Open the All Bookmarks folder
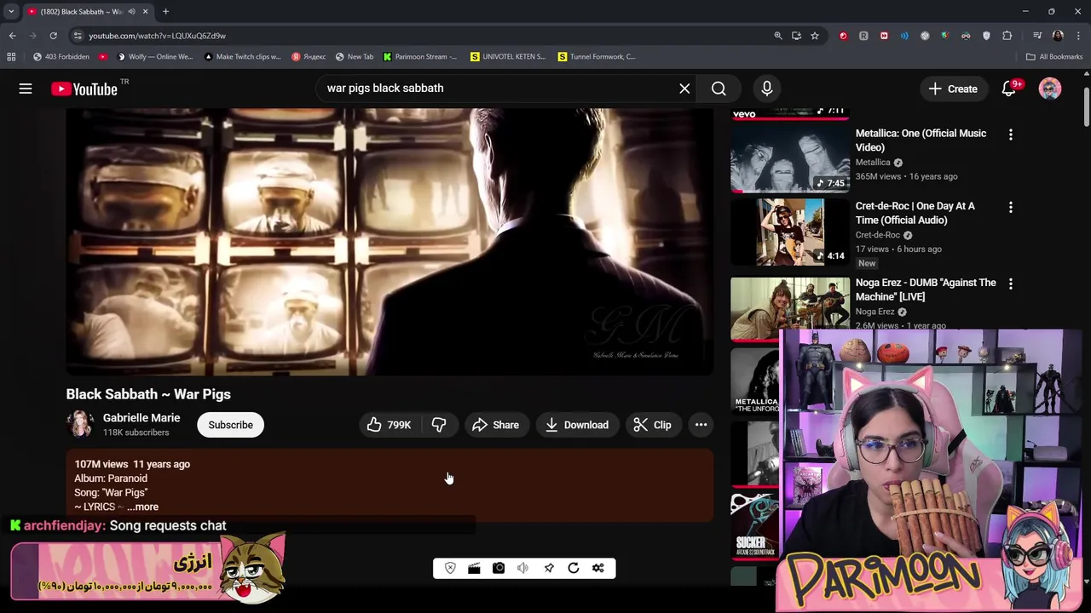 coord(1054,56)
